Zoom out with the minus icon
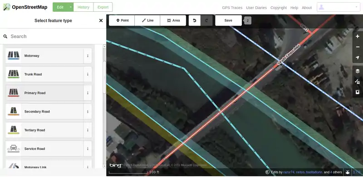363x177 pixels. 358,47
